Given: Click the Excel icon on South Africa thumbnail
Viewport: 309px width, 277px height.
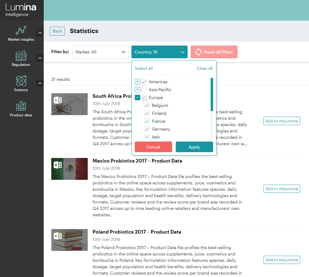Looking at the screenshot, I should pos(58,100).
